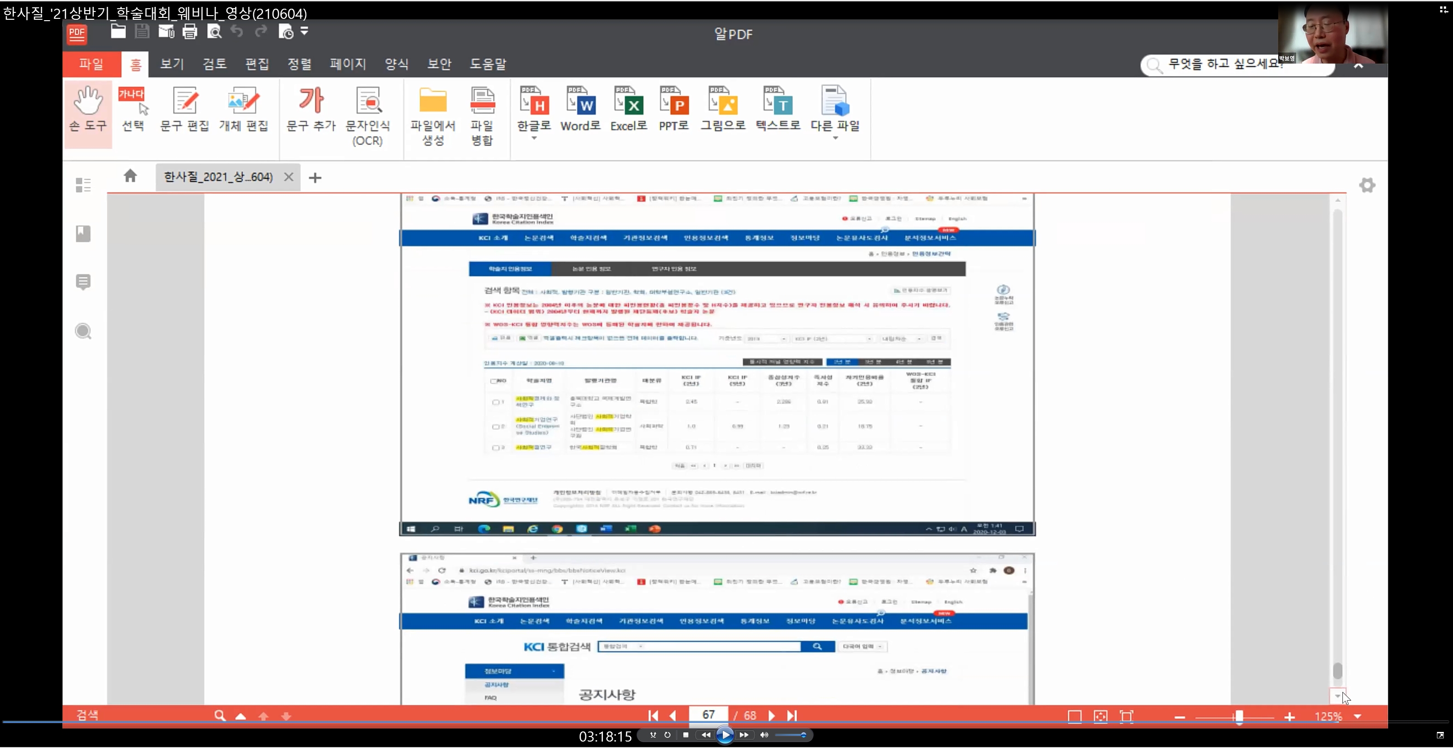
Task: Select single page view mode icon
Action: [x=1075, y=716]
